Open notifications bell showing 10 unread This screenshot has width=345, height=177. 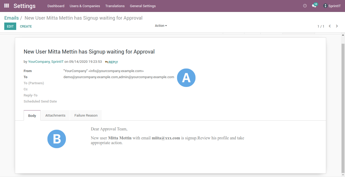click(314, 6)
